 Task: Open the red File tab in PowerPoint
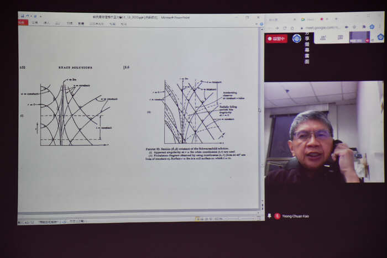23,23
